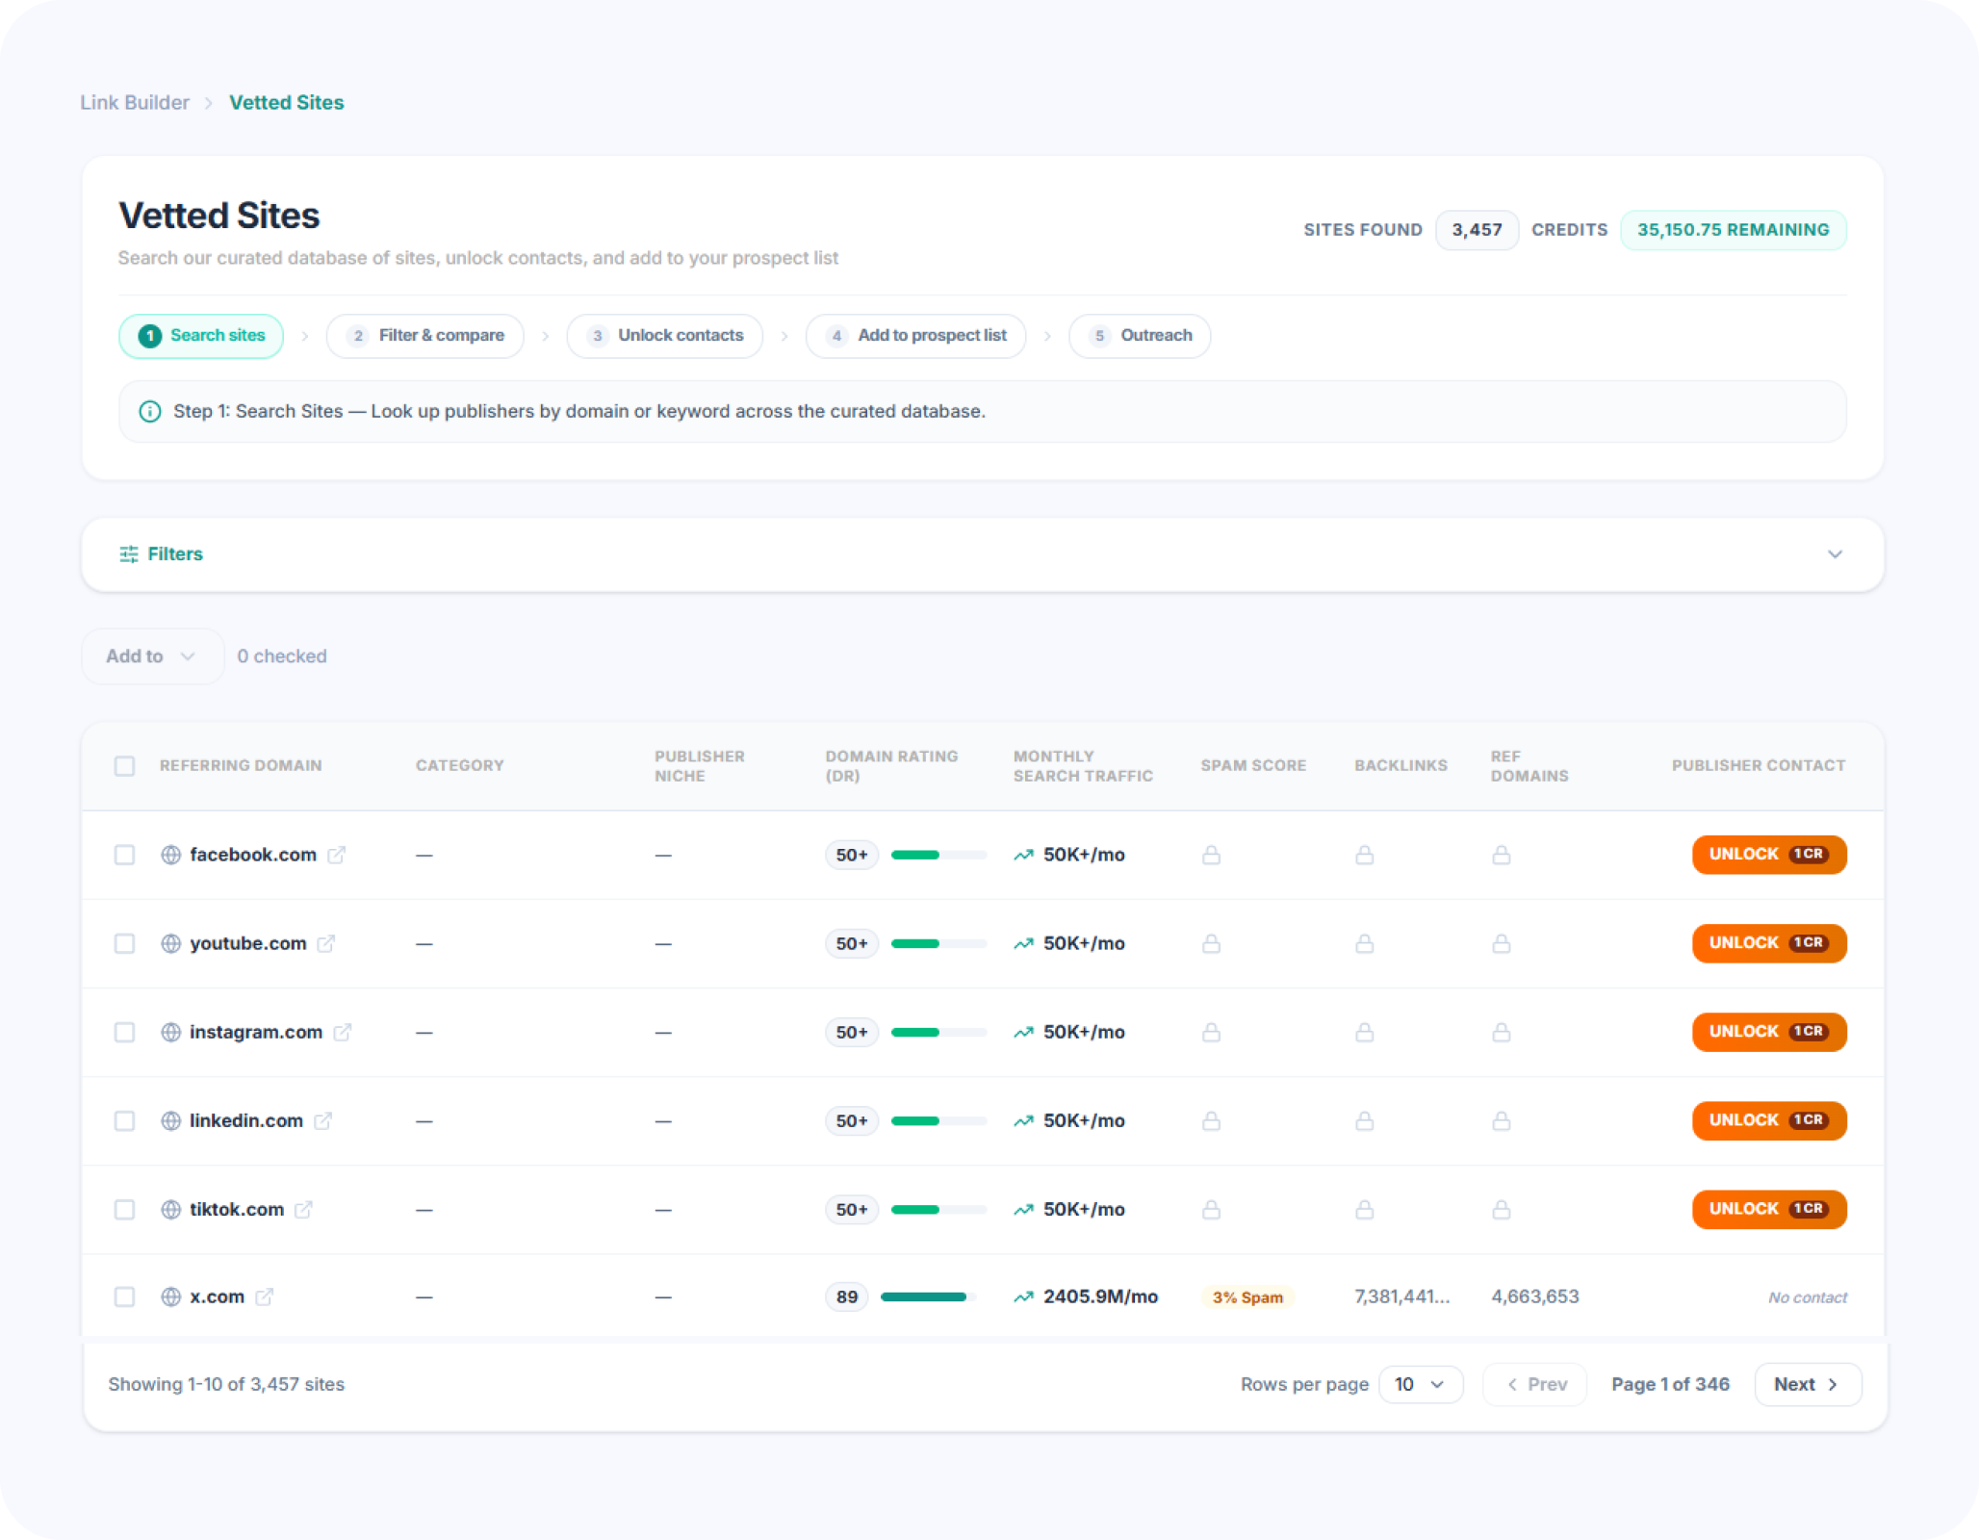The image size is (1979, 1540).
Task: Select the Unlock contacts step
Action: (665, 336)
